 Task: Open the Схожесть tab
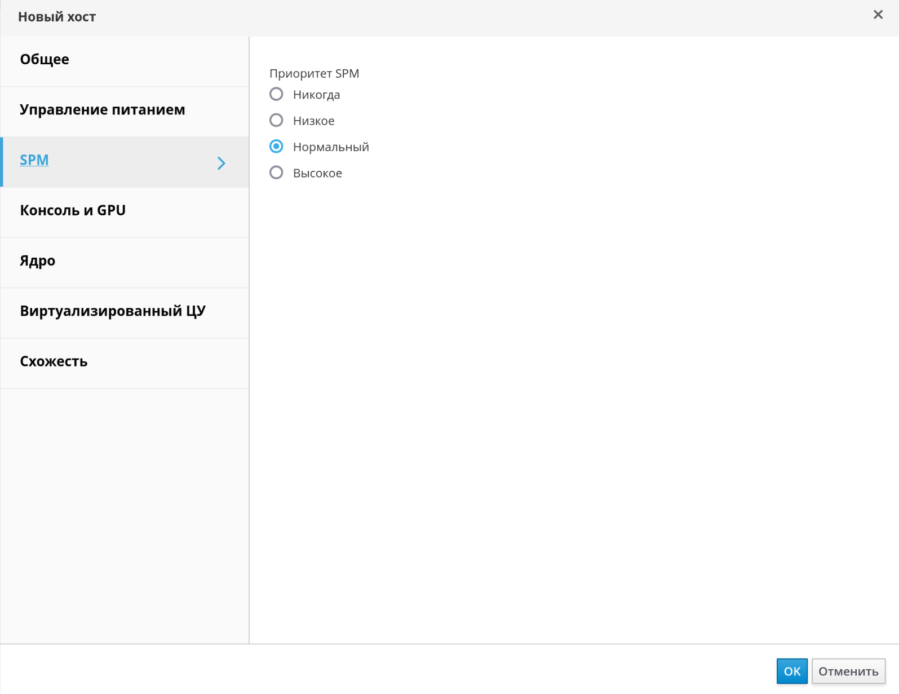(54, 361)
